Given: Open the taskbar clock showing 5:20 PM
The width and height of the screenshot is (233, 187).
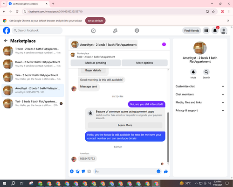Looking at the screenshot, I should pyautogui.click(x=218, y=183).
